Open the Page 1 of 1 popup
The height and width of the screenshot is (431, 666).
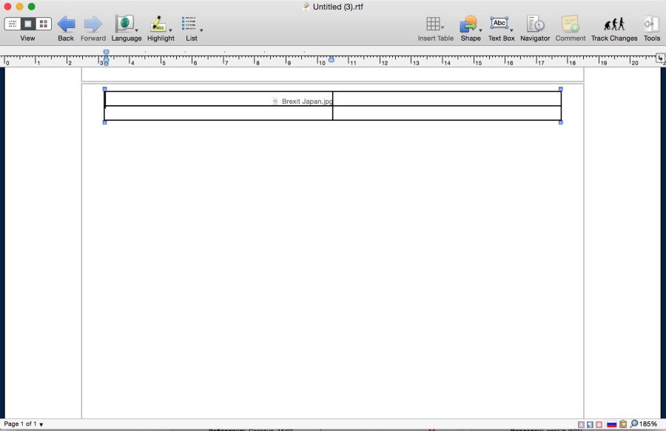[x=24, y=424]
